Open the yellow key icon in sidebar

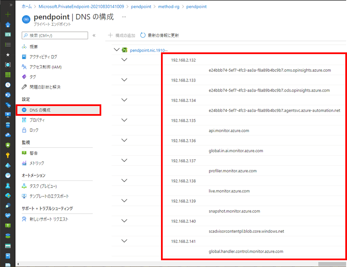pos(8,155)
